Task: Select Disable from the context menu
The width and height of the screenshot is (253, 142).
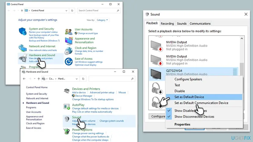Action: pyautogui.click(x=204, y=91)
